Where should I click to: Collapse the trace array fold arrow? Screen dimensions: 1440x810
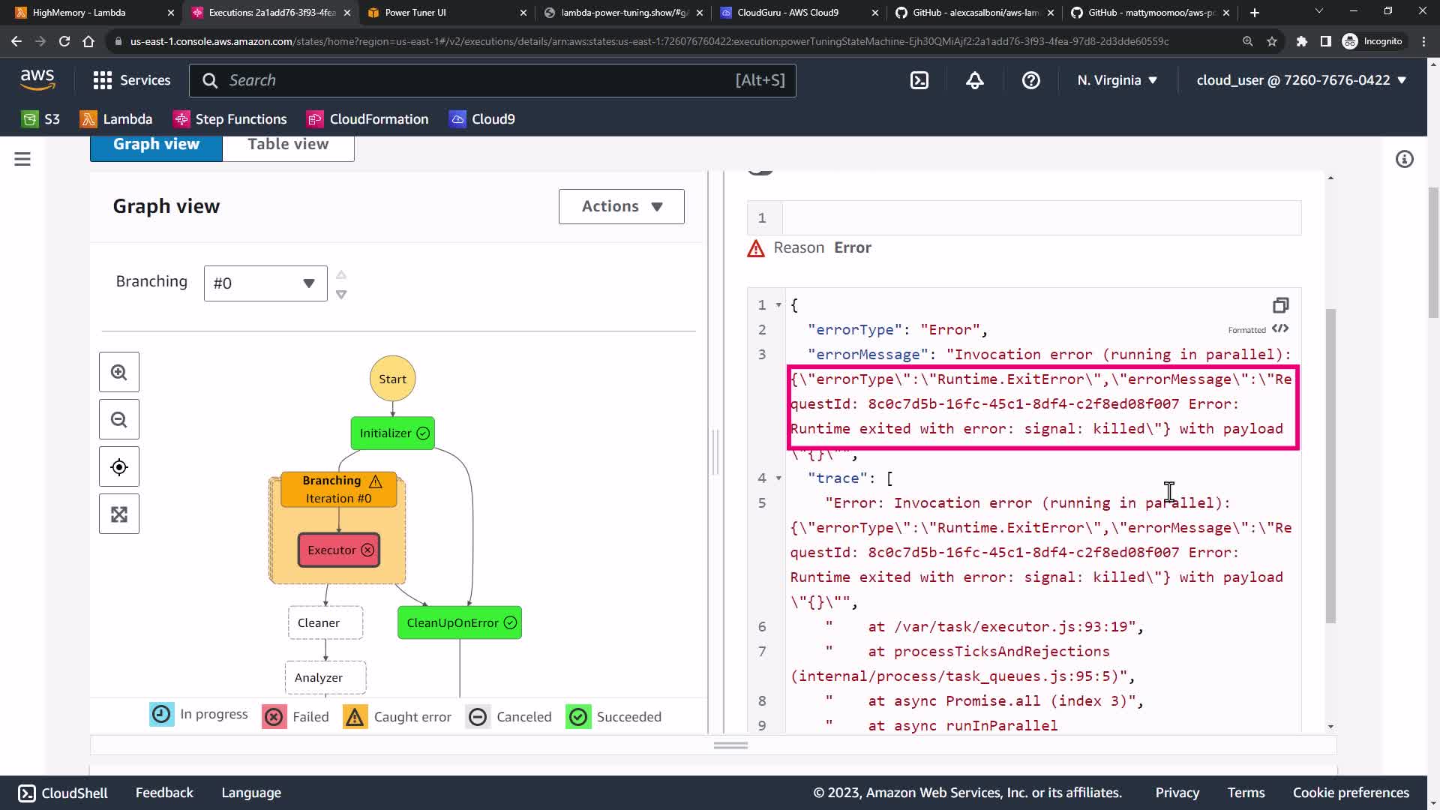[778, 478]
